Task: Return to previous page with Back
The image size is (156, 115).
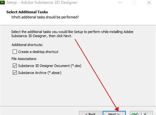Action: coord(91,113)
